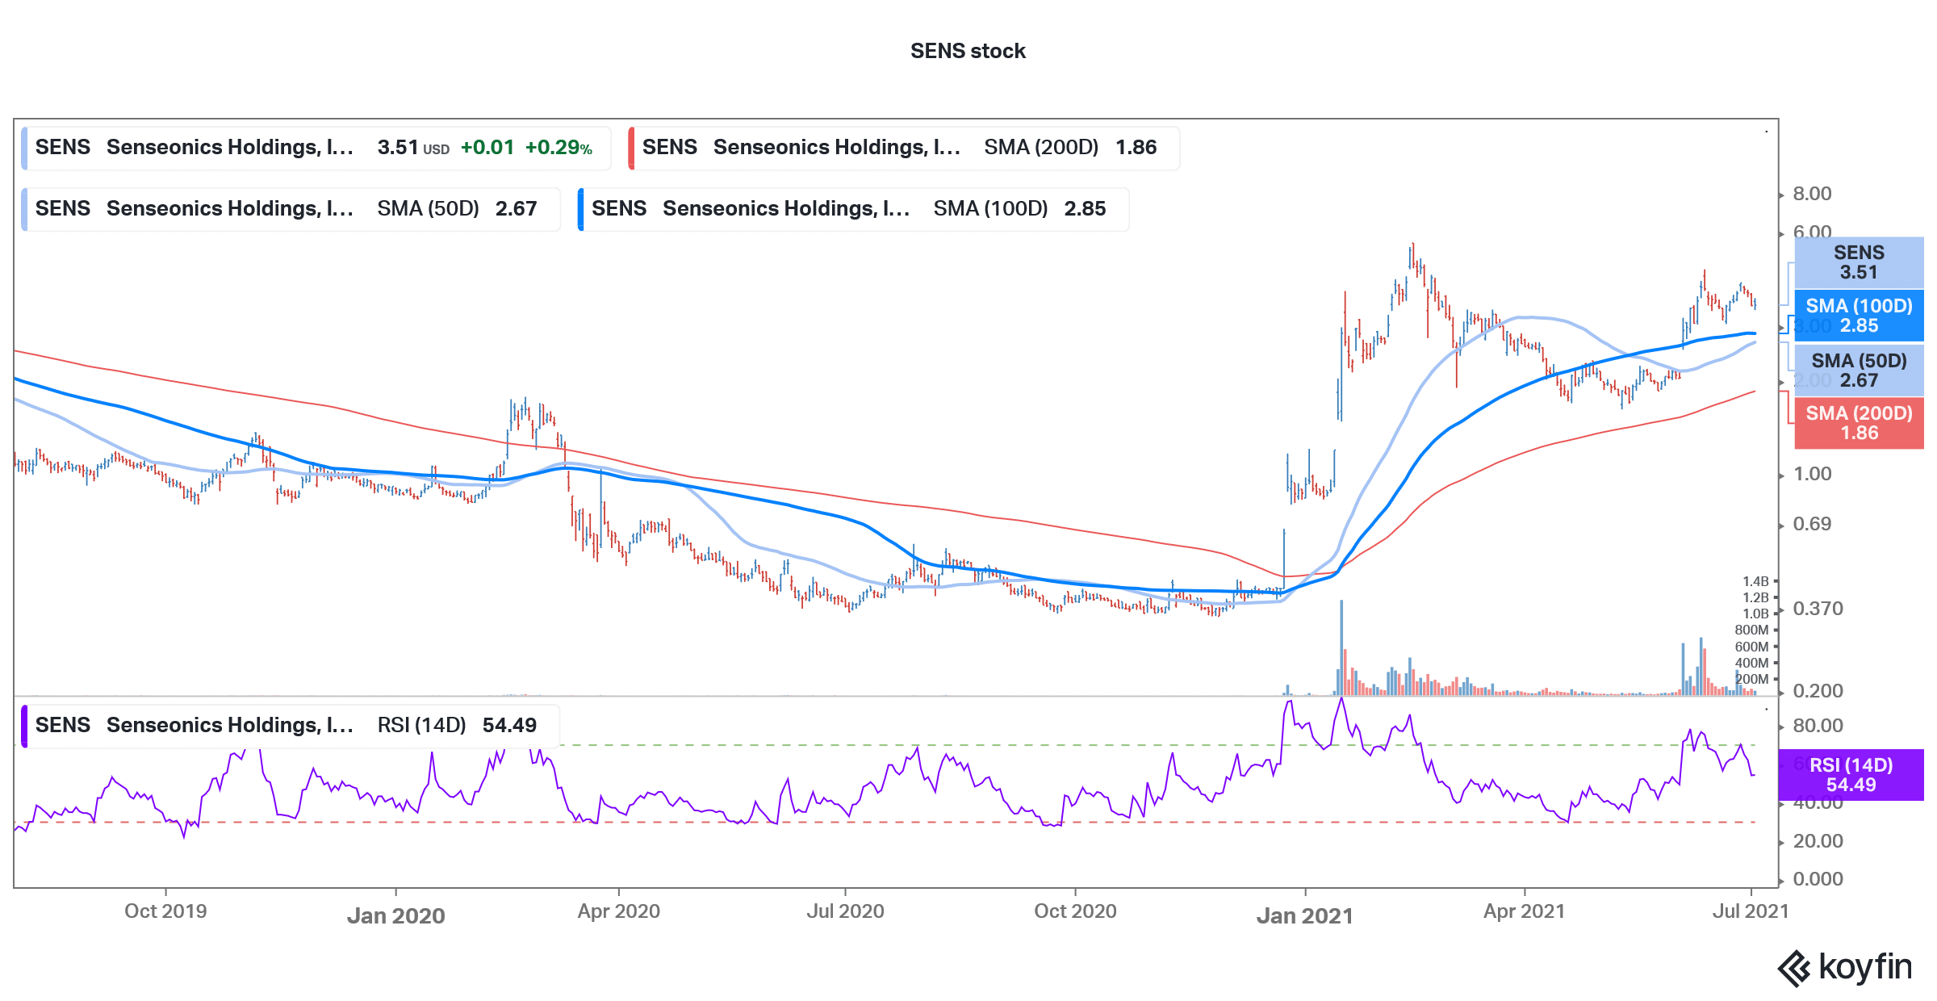This screenshot has height=1001, width=1937.
Task: Click the 'Jan 2021' date axis label
Action: pos(1305,915)
